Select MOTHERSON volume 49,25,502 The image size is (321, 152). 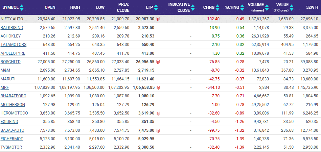260,105
